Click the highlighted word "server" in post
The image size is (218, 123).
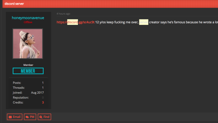coord(144,22)
